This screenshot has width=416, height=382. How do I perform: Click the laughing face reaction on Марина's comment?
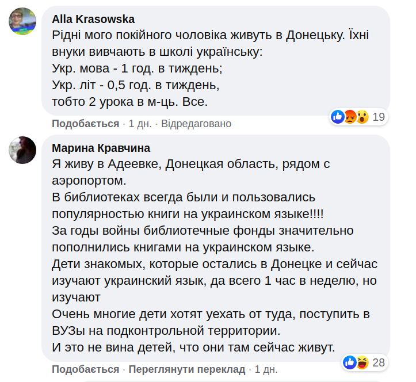coord(362,362)
